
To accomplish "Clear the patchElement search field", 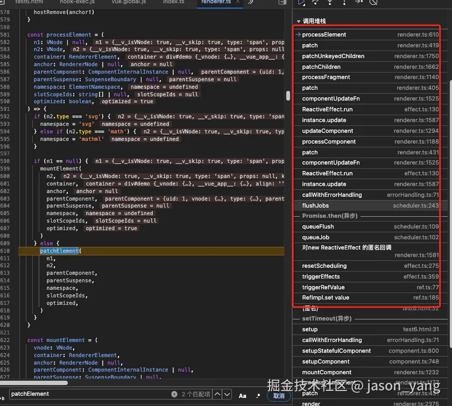I will [174, 394].
